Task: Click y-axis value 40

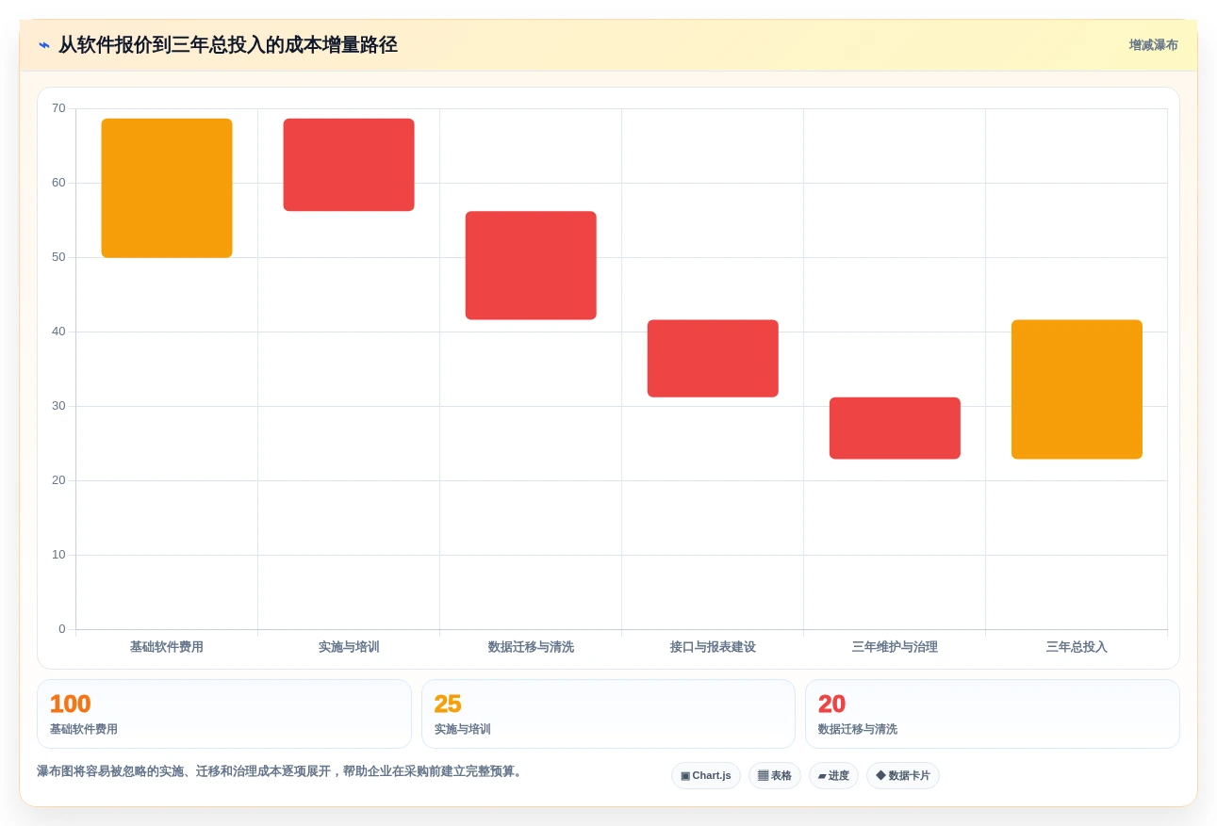Action: [58, 332]
